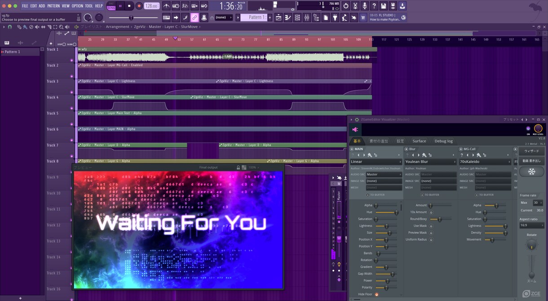Open the content library shopping cart icon
The width and height of the screenshot is (548, 301).
coord(363,18)
